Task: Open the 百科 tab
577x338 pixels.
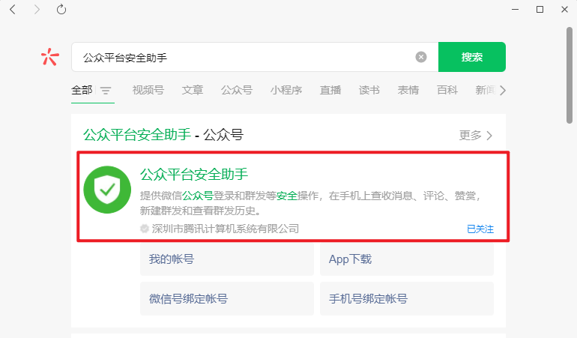Action: [x=447, y=90]
